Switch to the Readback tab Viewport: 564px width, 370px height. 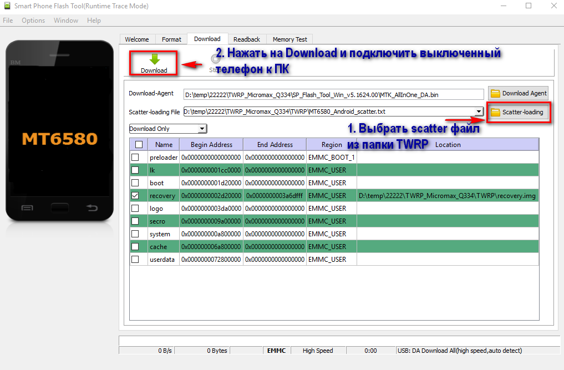[246, 39]
